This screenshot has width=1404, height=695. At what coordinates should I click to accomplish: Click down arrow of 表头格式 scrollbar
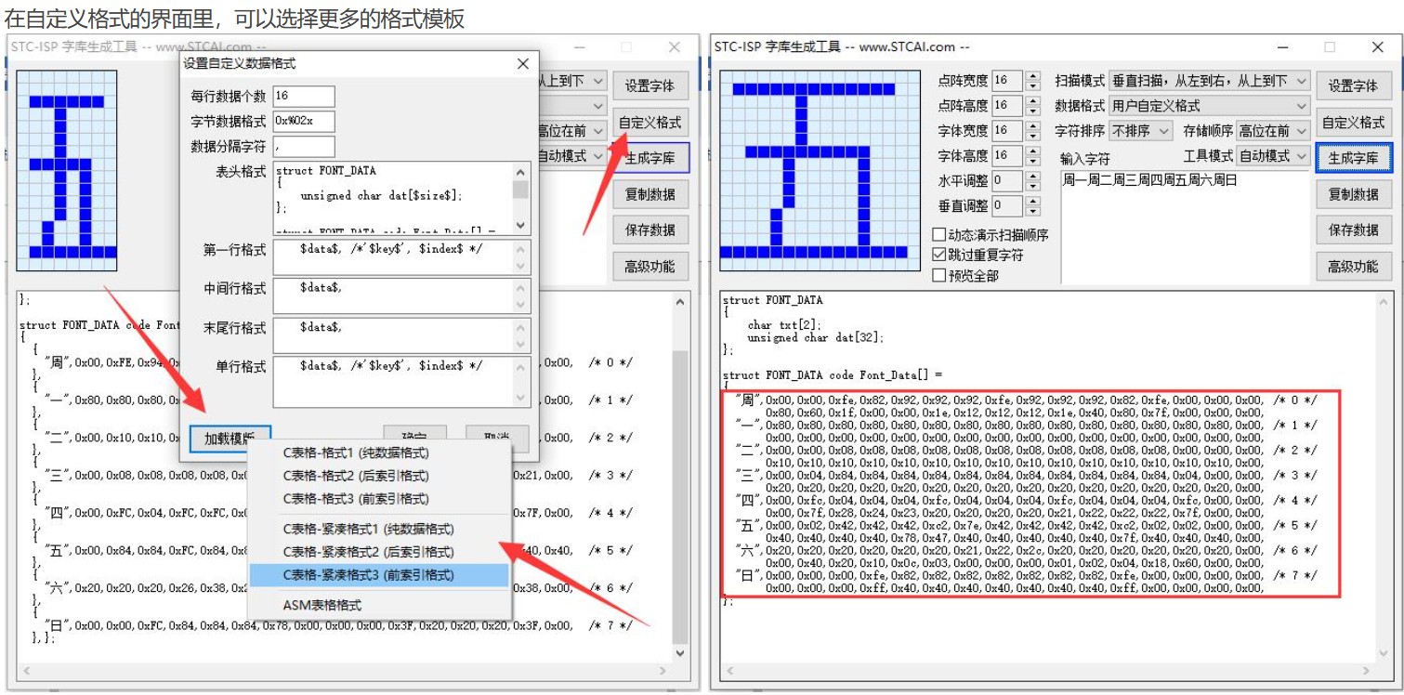(520, 225)
